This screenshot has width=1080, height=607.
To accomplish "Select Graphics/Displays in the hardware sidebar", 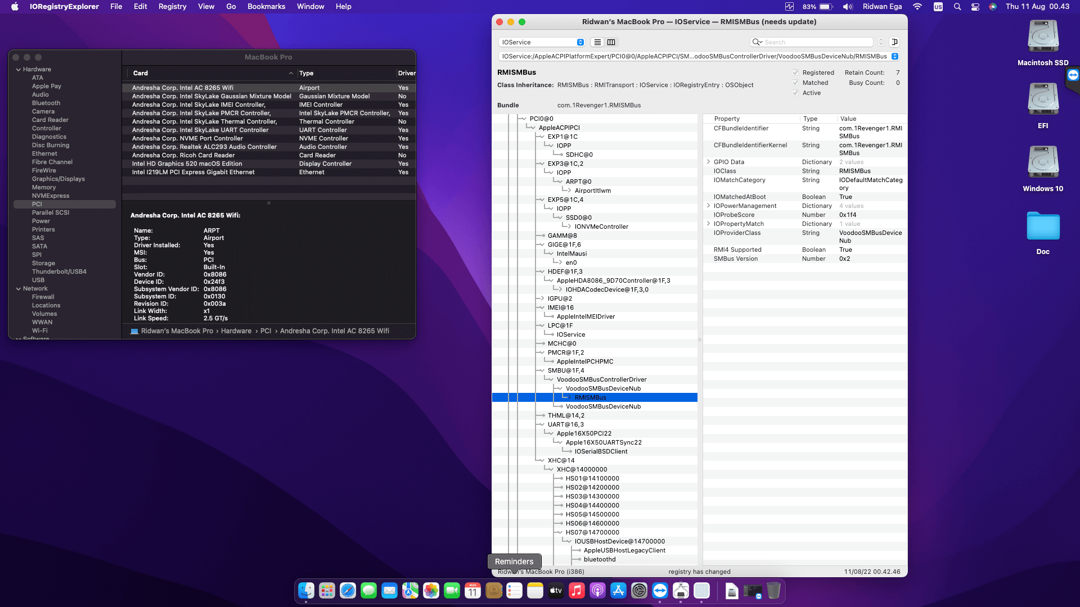I will pos(58,179).
